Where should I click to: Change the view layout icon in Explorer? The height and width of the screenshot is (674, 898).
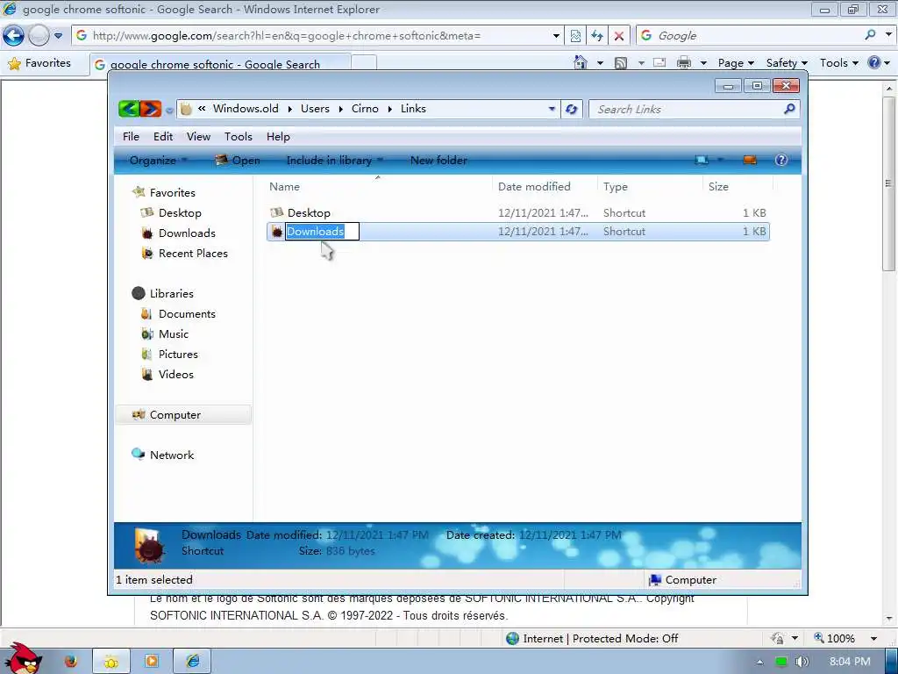pyautogui.click(x=702, y=160)
